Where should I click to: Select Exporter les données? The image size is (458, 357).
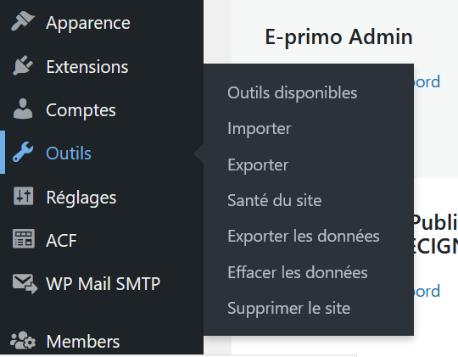[x=304, y=236]
